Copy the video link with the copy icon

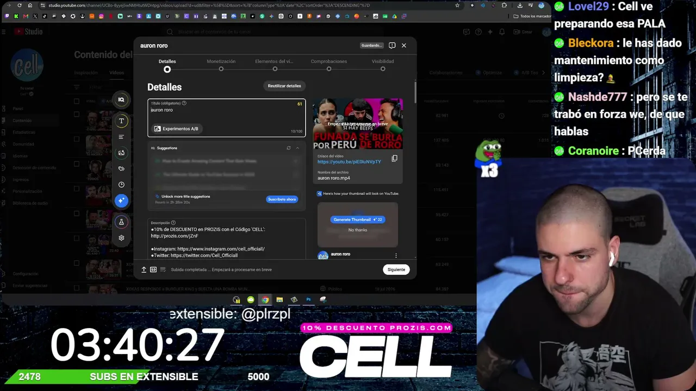click(x=394, y=159)
